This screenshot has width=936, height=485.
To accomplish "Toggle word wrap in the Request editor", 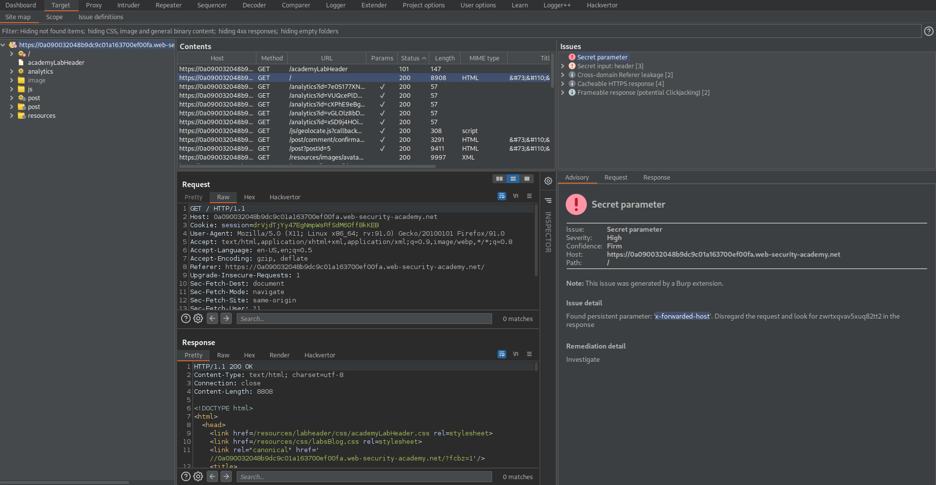I will coord(502,196).
